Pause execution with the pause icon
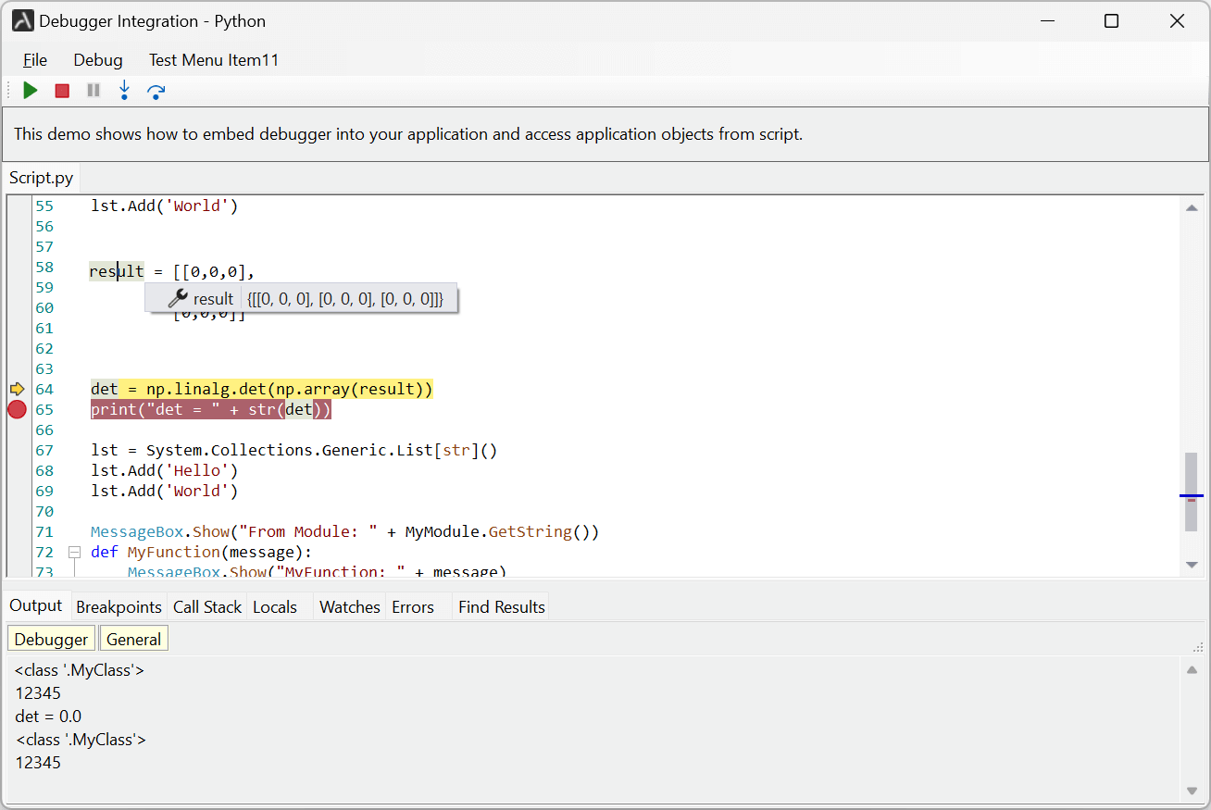The width and height of the screenshot is (1211, 810). tap(94, 91)
